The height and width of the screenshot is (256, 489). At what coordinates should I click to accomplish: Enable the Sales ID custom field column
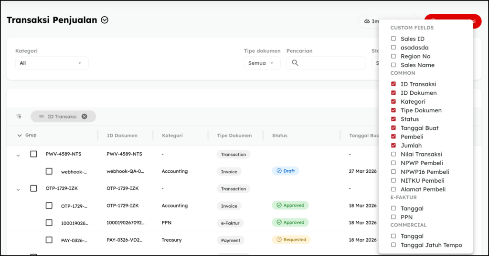[393, 39]
